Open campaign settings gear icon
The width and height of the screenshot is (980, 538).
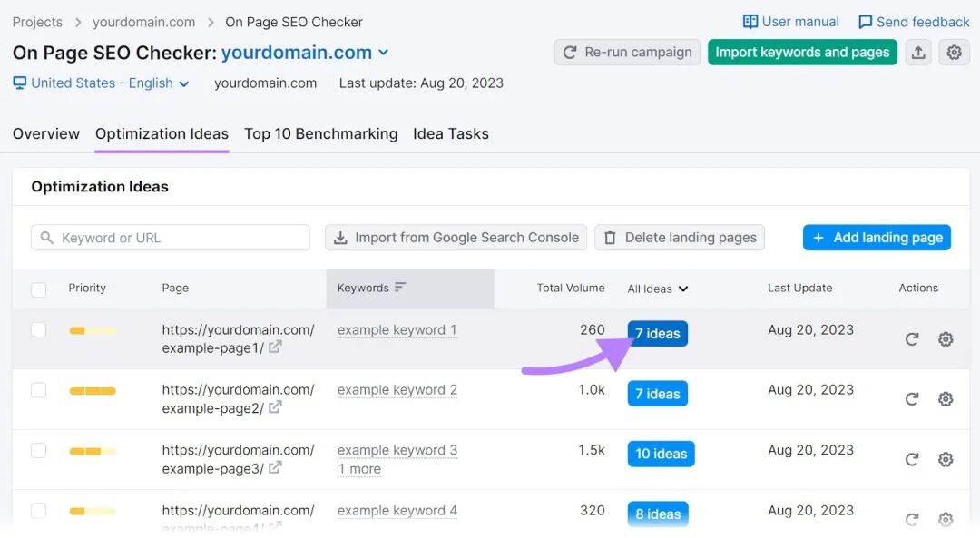pos(954,53)
